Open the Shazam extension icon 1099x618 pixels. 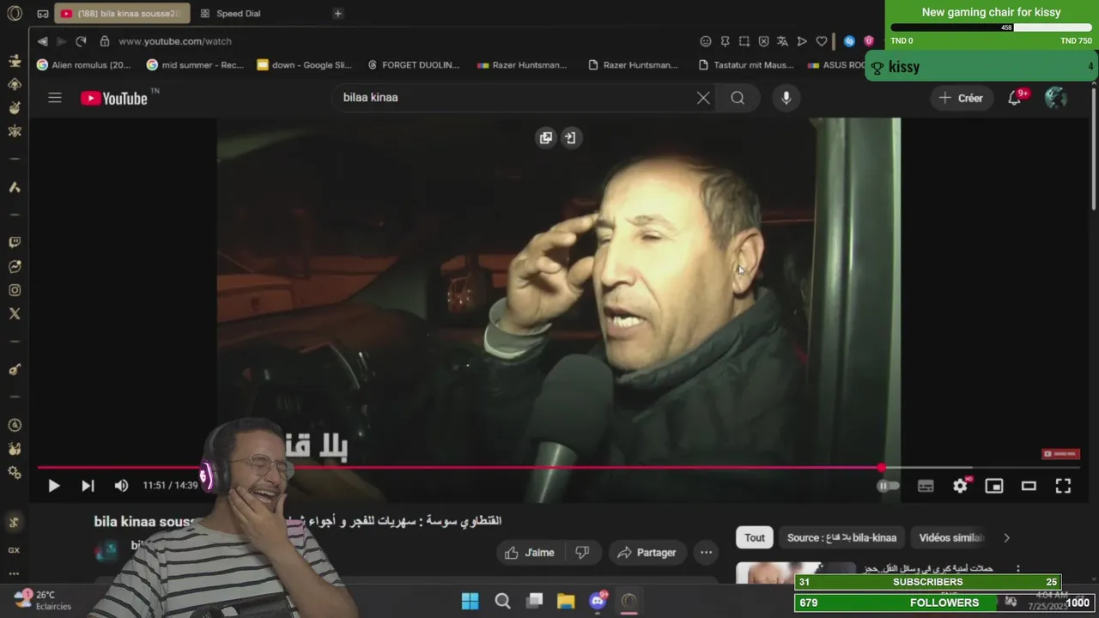coord(849,41)
